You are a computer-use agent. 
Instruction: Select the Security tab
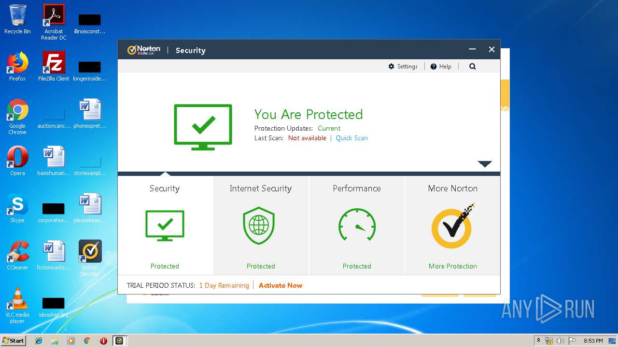(165, 226)
